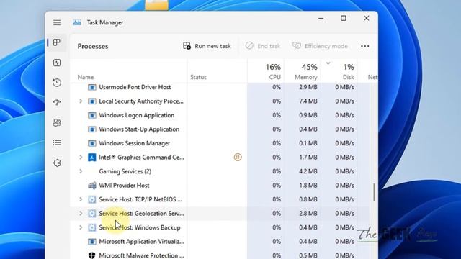461x259 pixels.
Task: Open the Services sidebar icon
Action: pyautogui.click(x=57, y=163)
